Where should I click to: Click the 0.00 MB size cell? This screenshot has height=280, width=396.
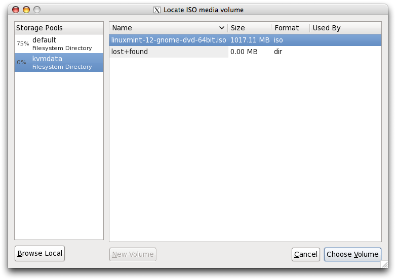pyautogui.click(x=244, y=52)
